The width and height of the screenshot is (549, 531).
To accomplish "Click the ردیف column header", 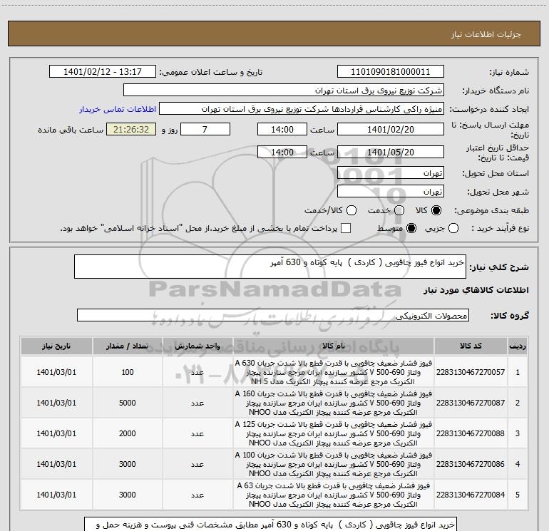I will click(x=518, y=346).
